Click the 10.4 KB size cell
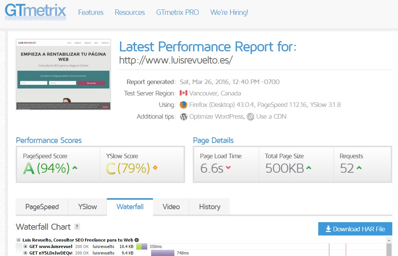The height and width of the screenshot is (256, 398). 126,246
